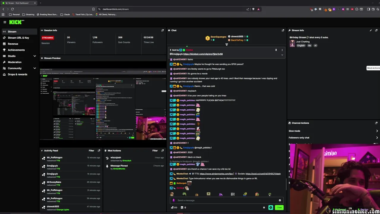Image resolution: width=380 pixels, height=214 pixels.
Task: Open a new browser tab
Action: coord(40,3)
